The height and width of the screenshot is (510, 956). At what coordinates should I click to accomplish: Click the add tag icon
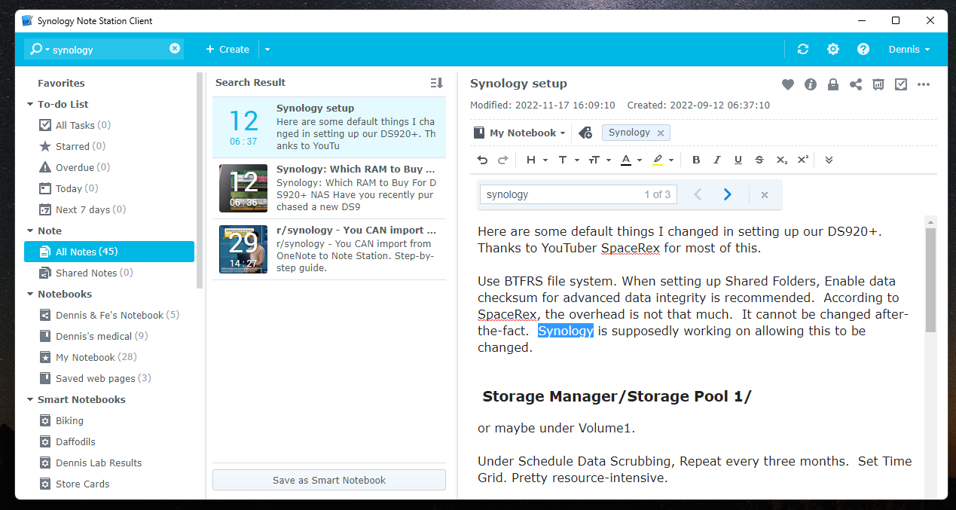point(585,133)
